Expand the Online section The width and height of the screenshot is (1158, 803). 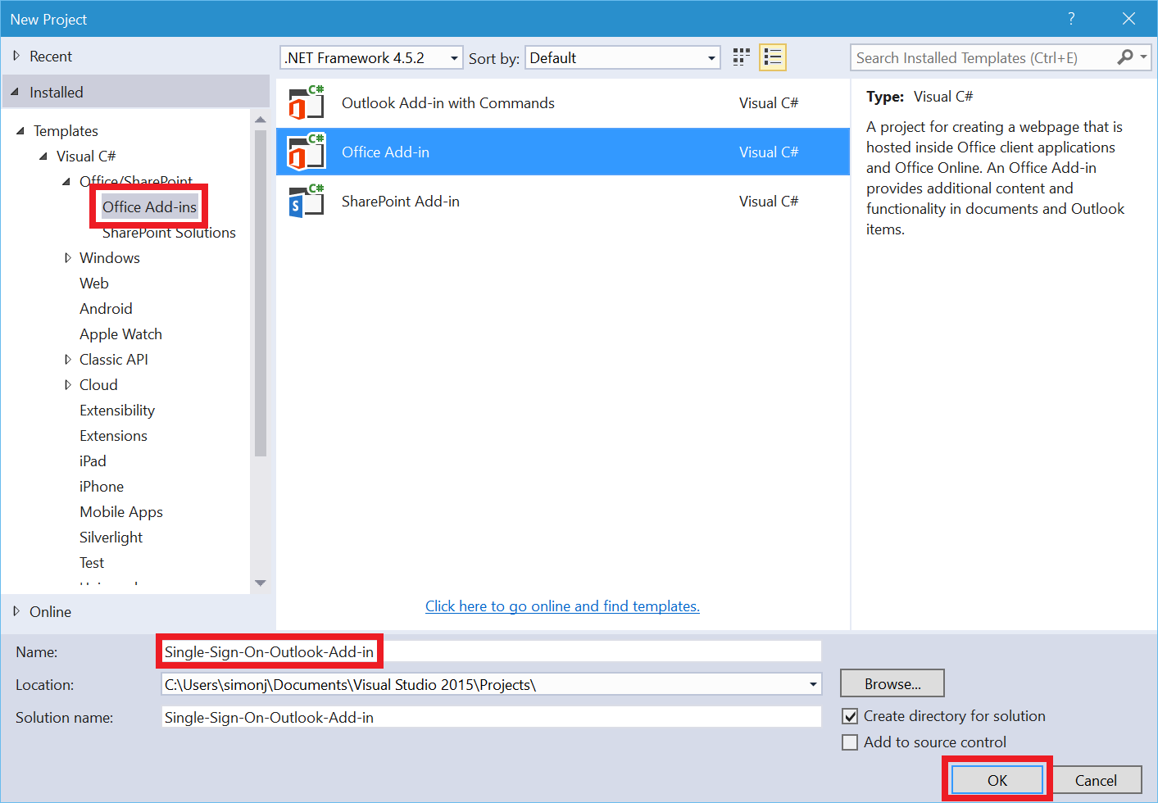click(x=16, y=611)
